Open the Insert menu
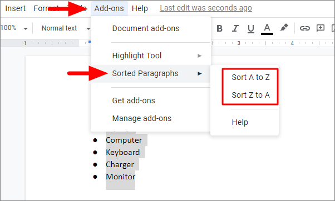 (x=15, y=8)
